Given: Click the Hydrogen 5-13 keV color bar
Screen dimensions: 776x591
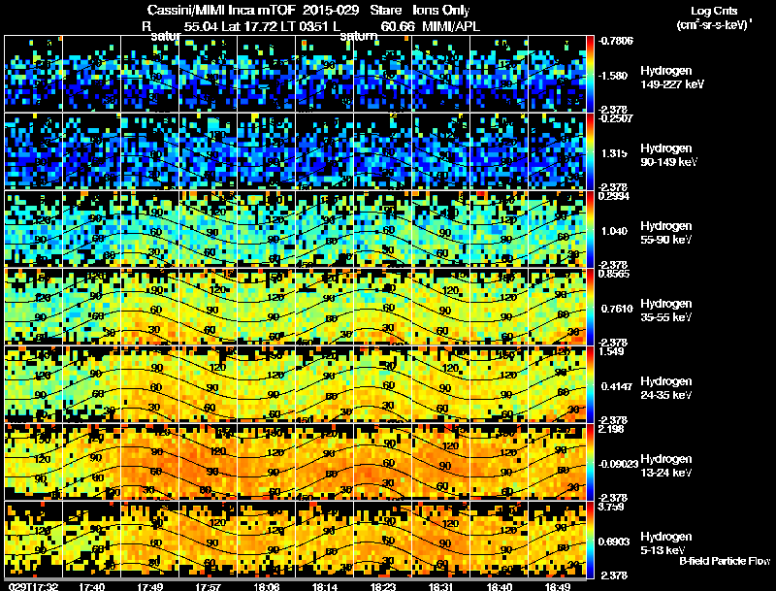Looking at the screenshot, I should click(x=590, y=540).
